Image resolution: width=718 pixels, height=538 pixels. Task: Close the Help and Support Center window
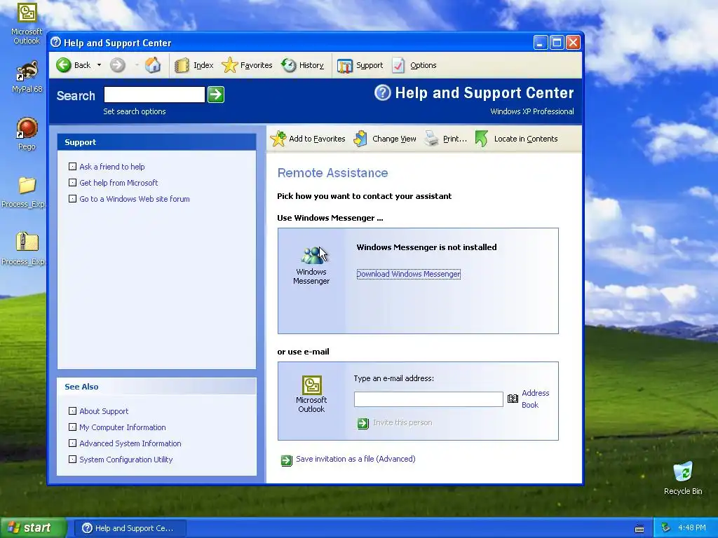pyautogui.click(x=574, y=43)
